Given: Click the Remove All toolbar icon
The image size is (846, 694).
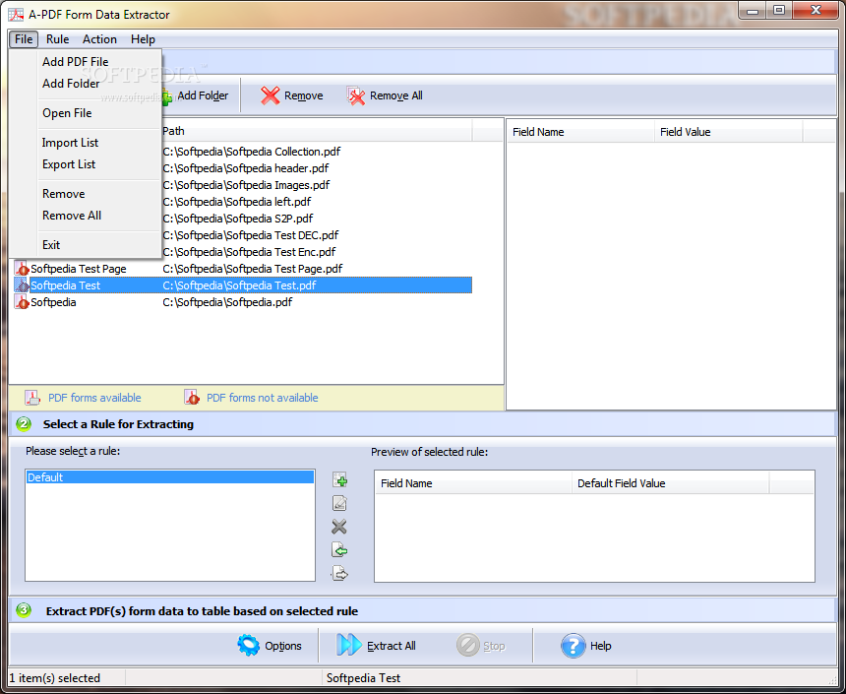Looking at the screenshot, I should [356, 95].
